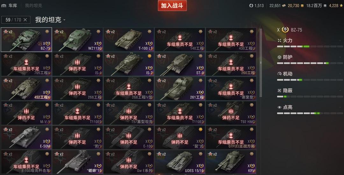Click the bonds icon next to 22,651

(284, 6)
